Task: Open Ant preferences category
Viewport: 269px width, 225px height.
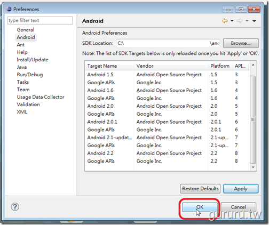Action: (21, 45)
